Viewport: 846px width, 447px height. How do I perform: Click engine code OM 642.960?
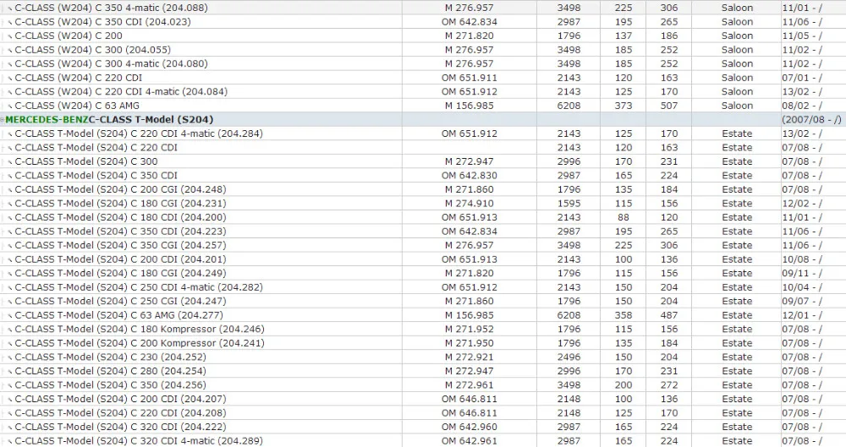(x=470, y=427)
